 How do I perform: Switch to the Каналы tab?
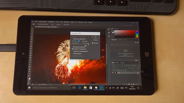[117, 63]
